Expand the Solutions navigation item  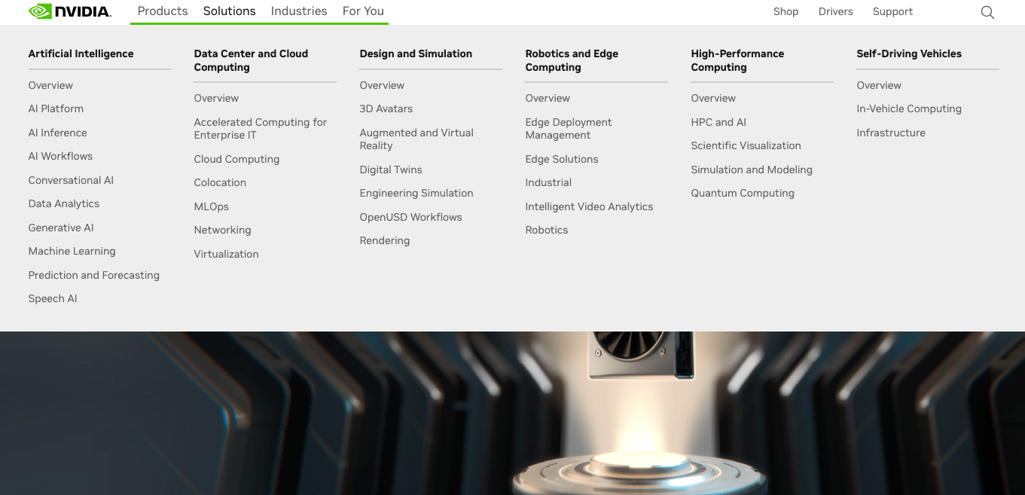click(x=229, y=11)
